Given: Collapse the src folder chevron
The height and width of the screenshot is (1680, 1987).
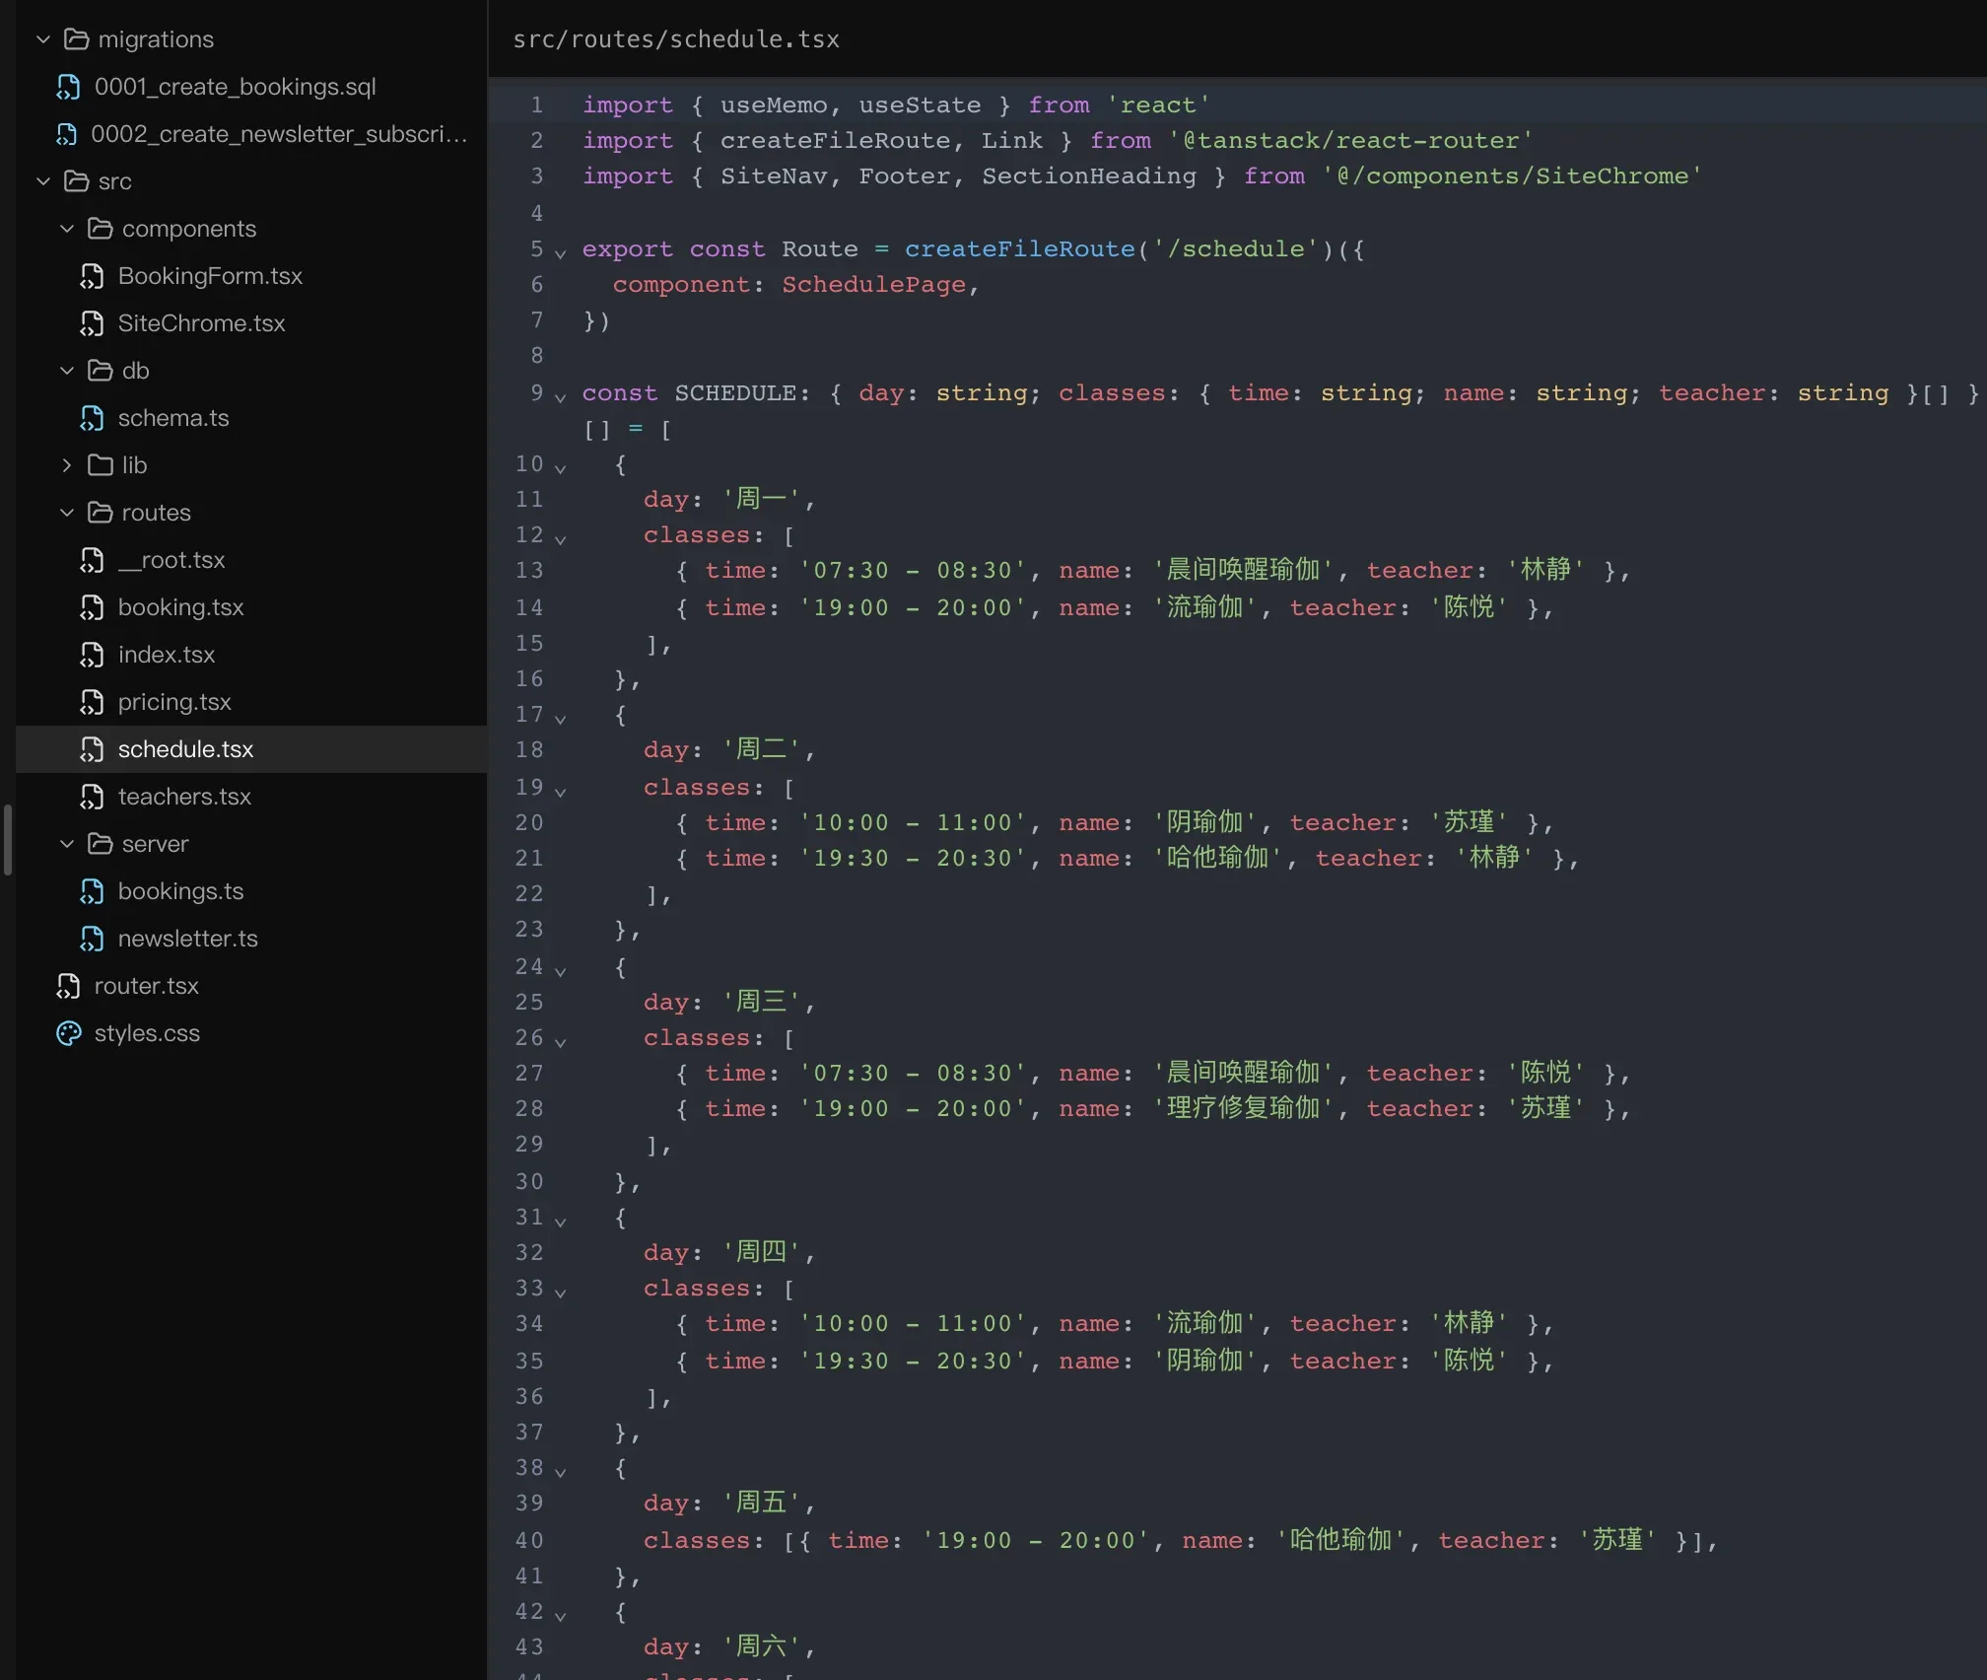Looking at the screenshot, I should (43, 181).
